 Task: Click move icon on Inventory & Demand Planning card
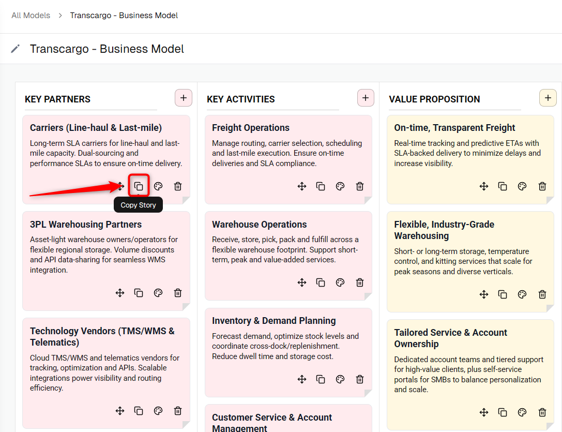[302, 379]
